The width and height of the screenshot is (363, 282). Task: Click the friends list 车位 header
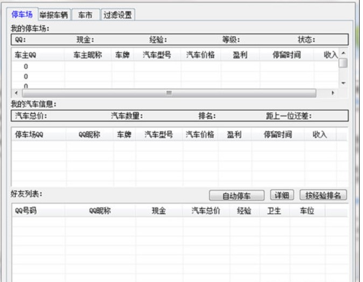click(x=307, y=211)
